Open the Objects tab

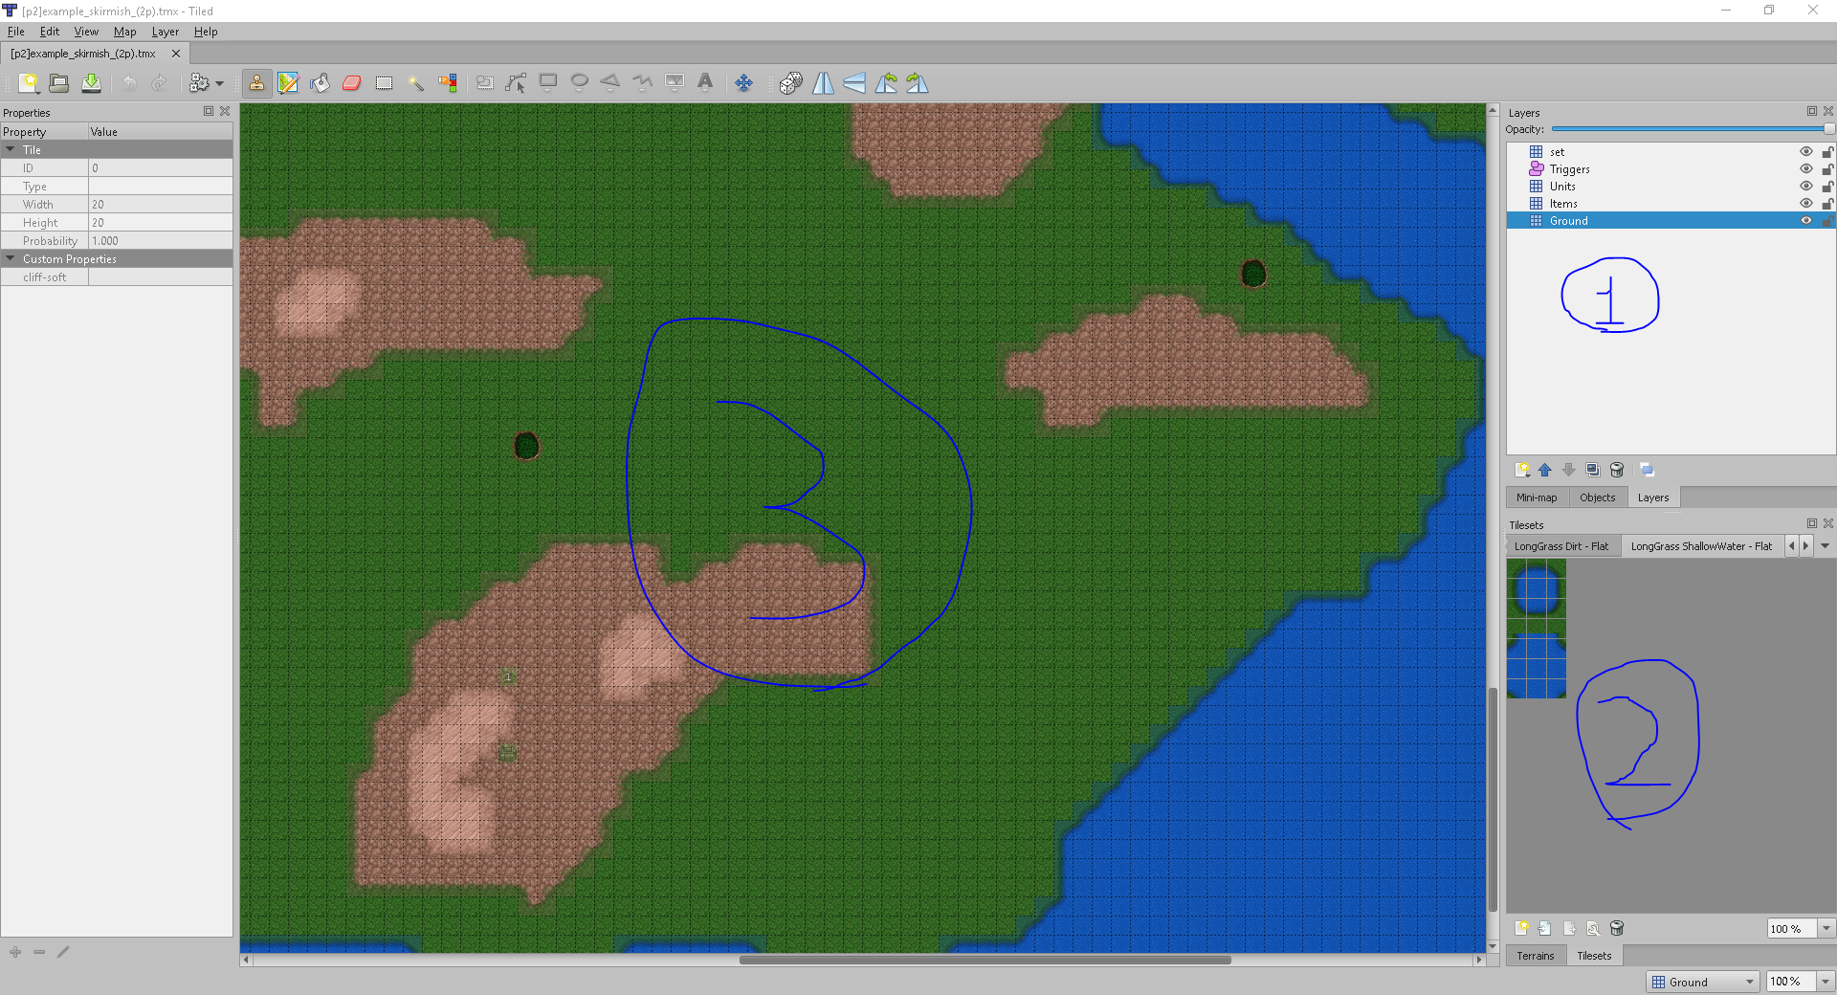point(1597,497)
